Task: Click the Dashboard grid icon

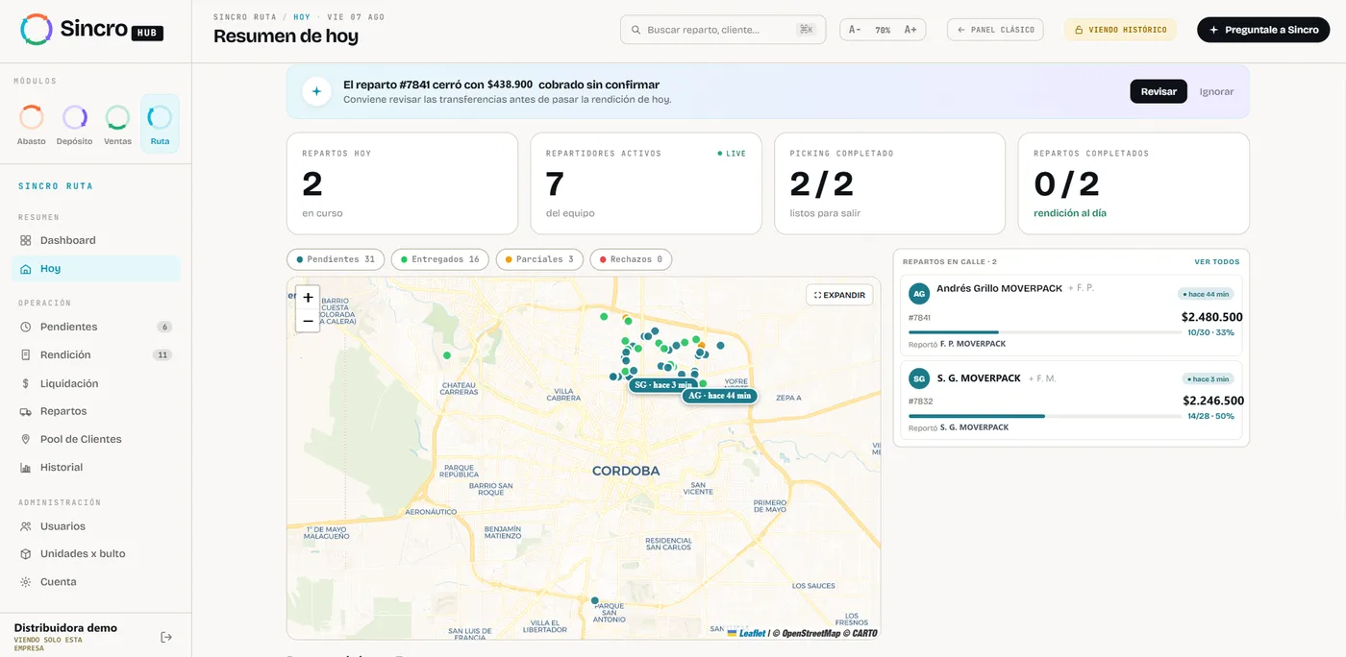Action: click(x=26, y=240)
